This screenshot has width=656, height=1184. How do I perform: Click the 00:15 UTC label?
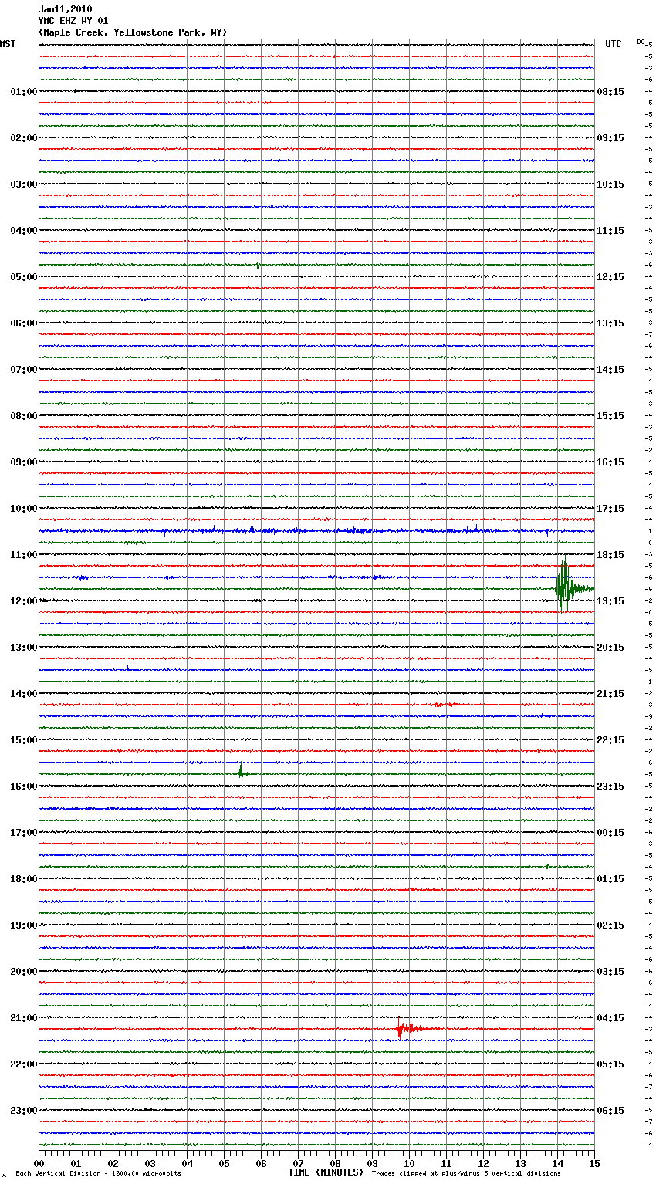610,833
